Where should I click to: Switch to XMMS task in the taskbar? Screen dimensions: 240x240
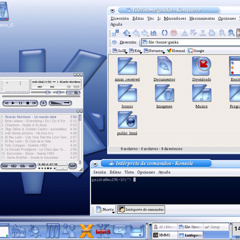coord(165,235)
